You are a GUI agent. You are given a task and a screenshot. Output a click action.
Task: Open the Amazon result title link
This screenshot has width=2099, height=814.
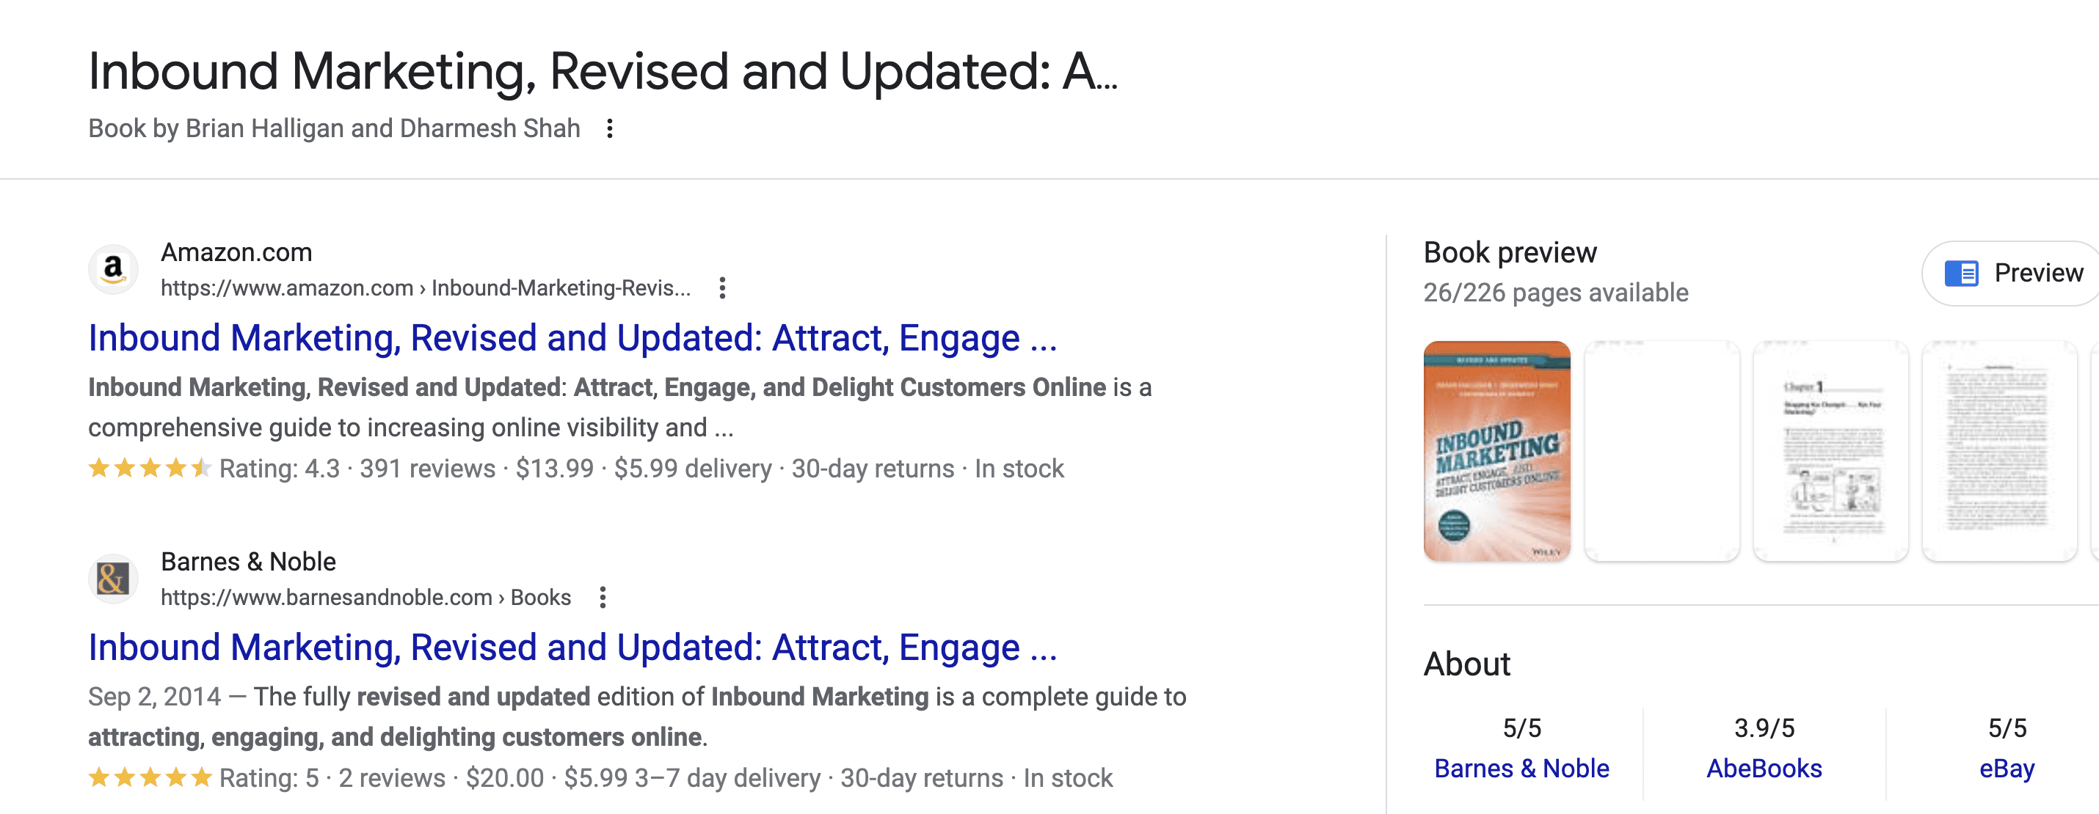click(570, 337)
